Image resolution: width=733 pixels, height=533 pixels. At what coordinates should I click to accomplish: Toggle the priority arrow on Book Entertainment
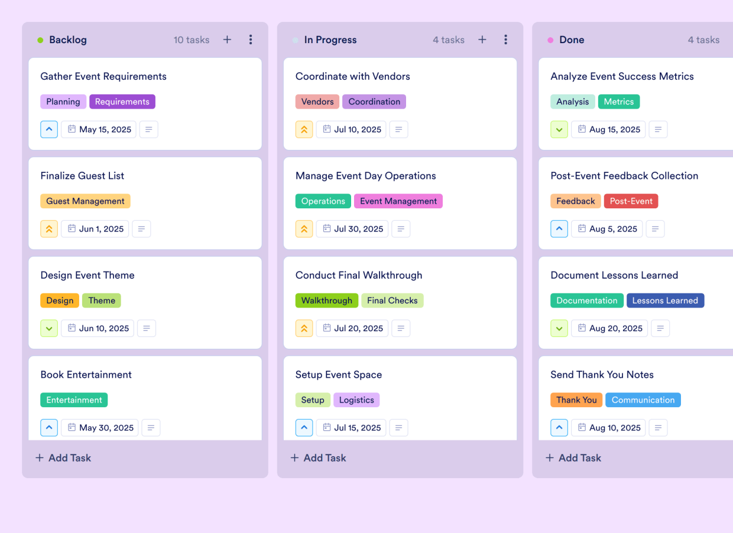49,427
